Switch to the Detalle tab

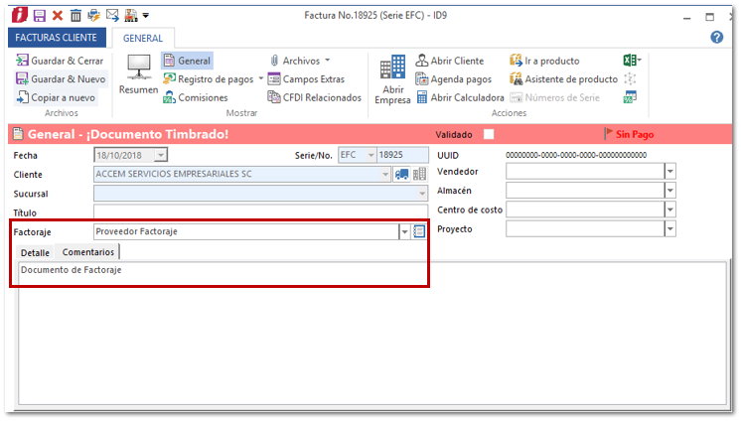tap(35, 253)
